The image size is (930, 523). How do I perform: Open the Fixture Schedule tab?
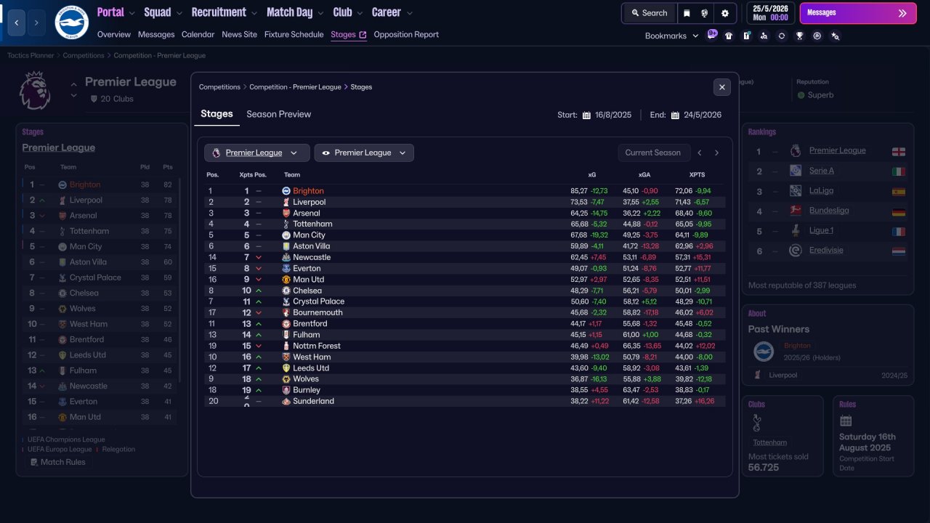[x=294, y=34]
